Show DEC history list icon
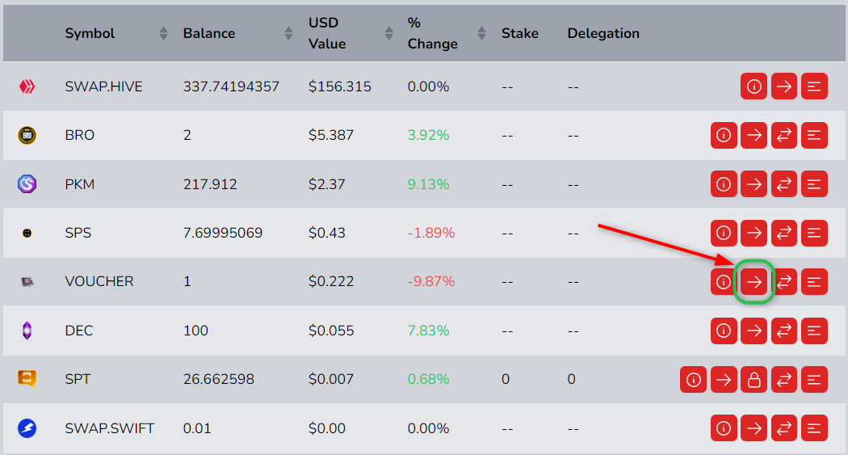 (814, 331)
